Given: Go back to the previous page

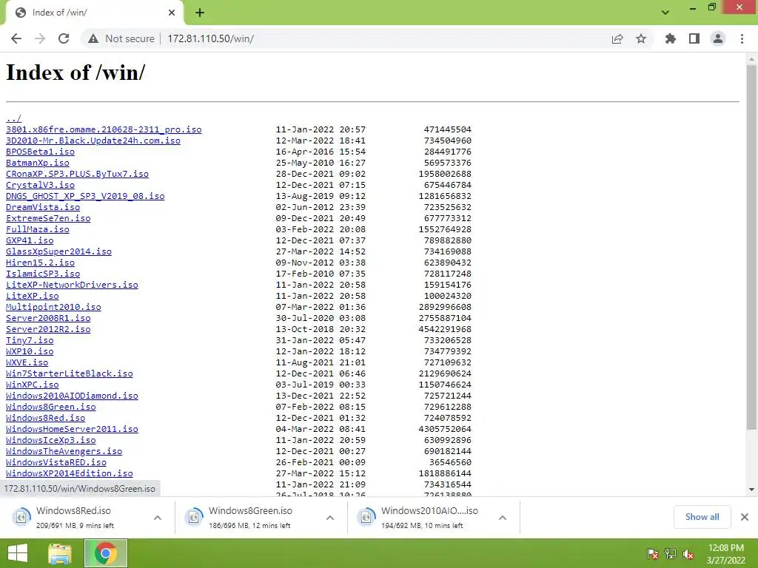Looking at the screenshot, I should 16,38.
